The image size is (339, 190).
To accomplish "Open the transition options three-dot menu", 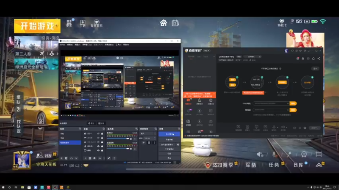I will point(154,143).
